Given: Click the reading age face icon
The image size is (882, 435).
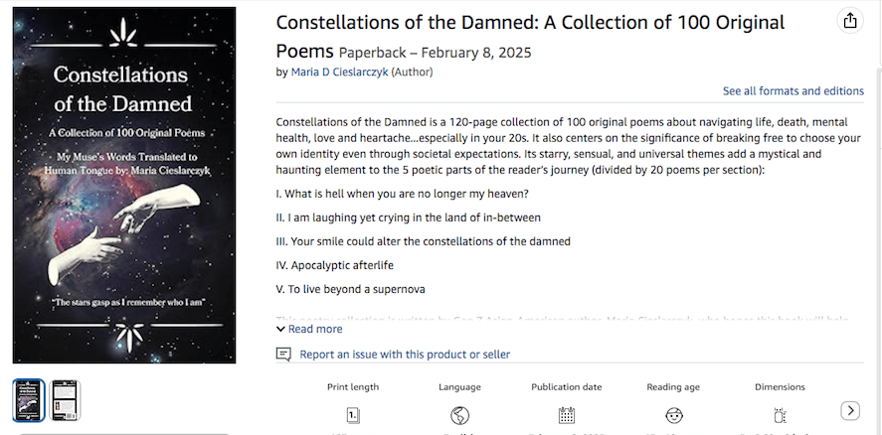Looking at the screenshot, I should click(673, 415).
